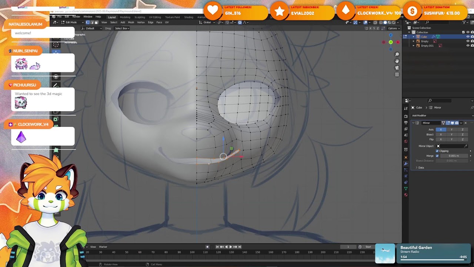Open the File menu
Image resolution: width=474 pixels, height=267 pixels.
tap(59, 17)
